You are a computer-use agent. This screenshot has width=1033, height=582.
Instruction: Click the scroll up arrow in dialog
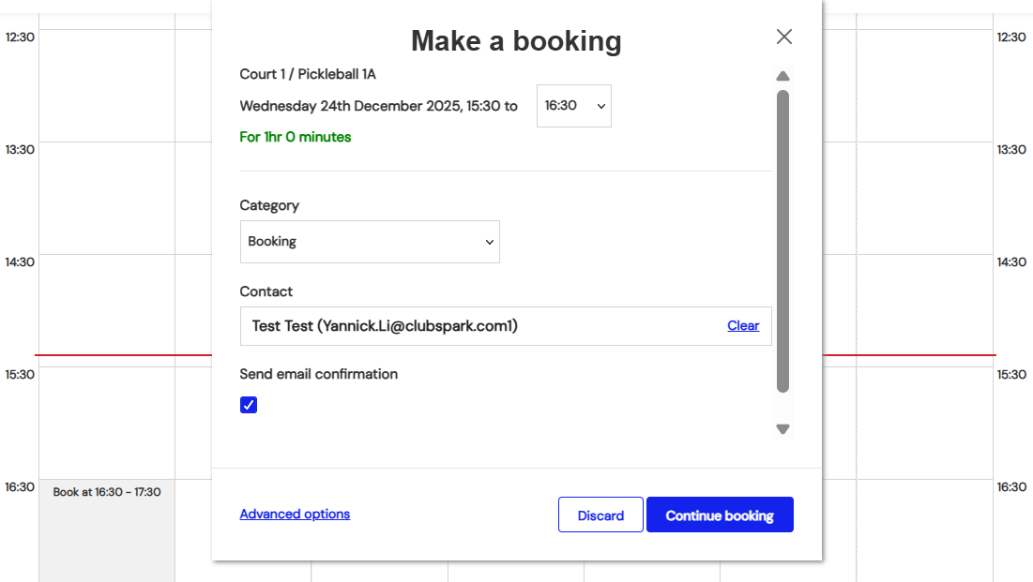pyautogui.click(x=782, y=76)
